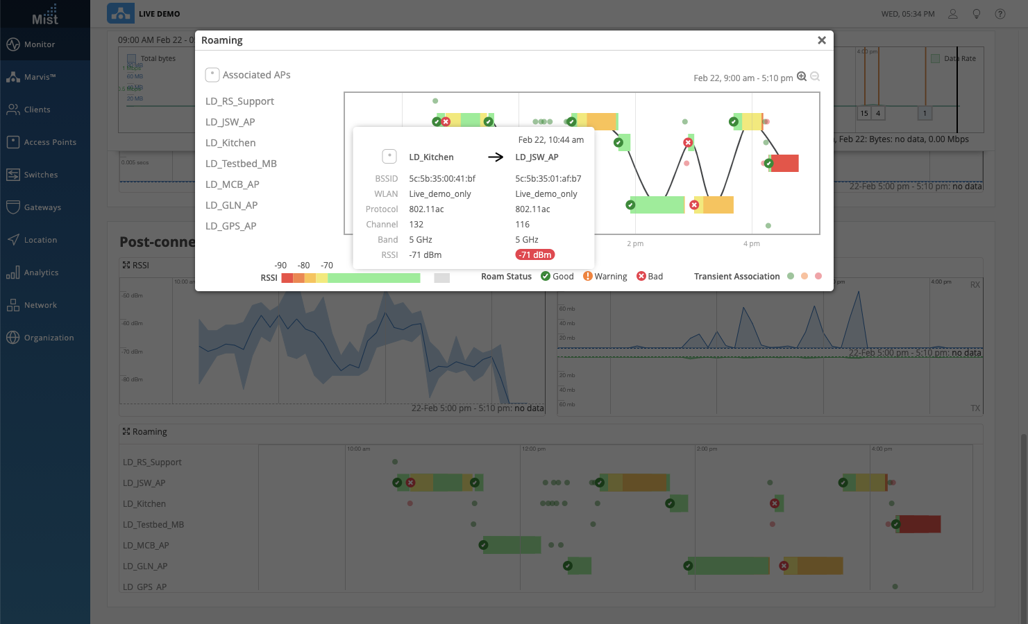Click the red LD_Testbed_MB segment in dialog chart
The image size is (1028, 624).
[x=785, y=163]
